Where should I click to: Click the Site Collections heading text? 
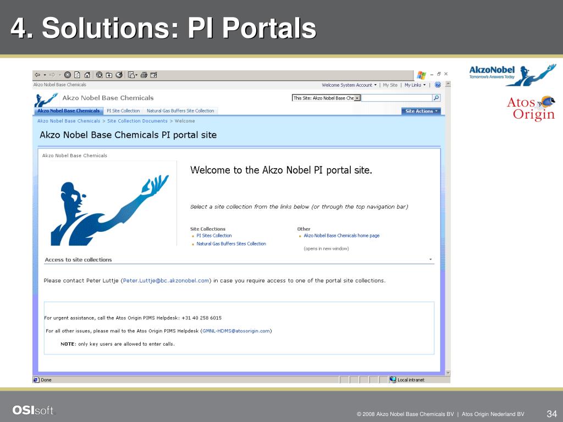click(x=208, y=229)
